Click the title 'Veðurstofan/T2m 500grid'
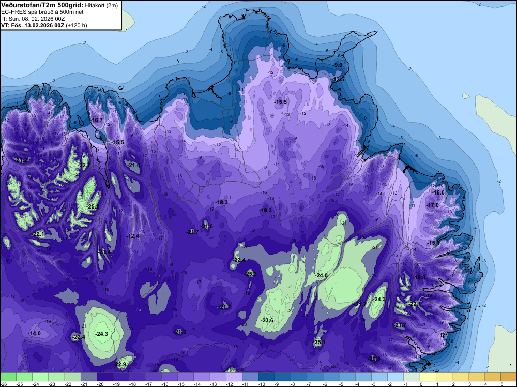517x387 pixels. (x=42, y=5)
